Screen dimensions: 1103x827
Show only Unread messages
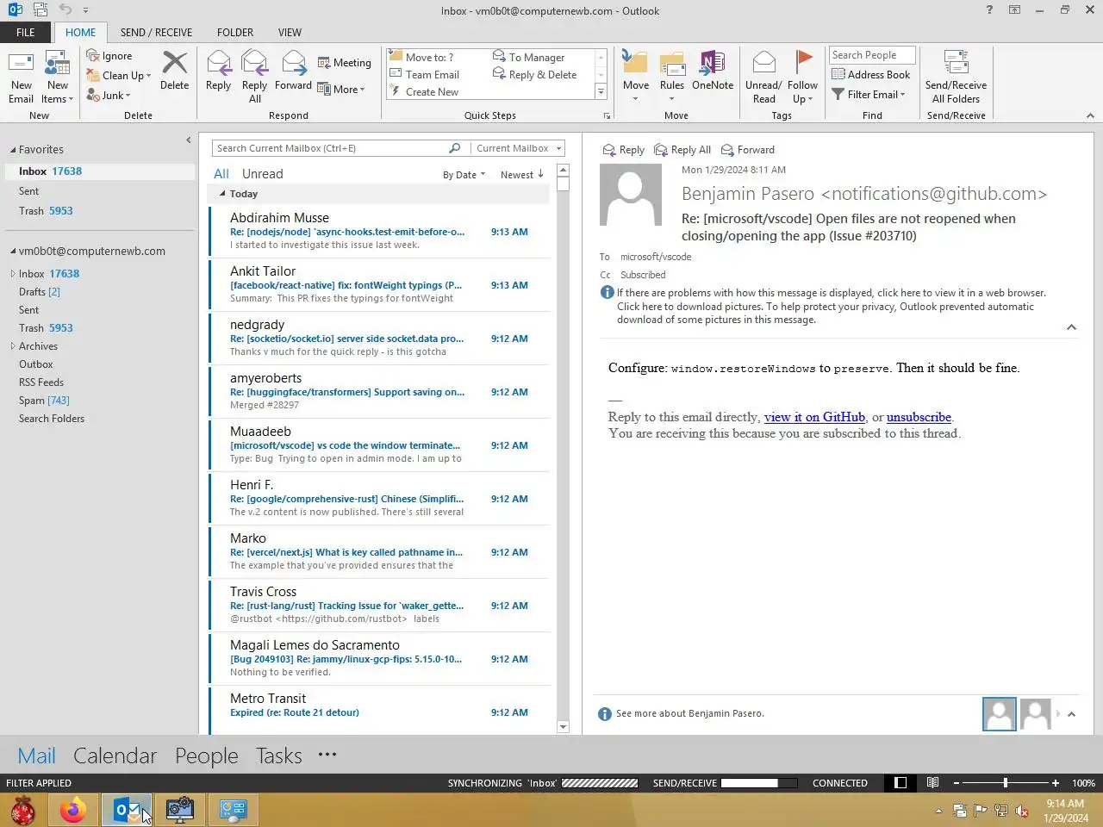(x=262, y=174)
